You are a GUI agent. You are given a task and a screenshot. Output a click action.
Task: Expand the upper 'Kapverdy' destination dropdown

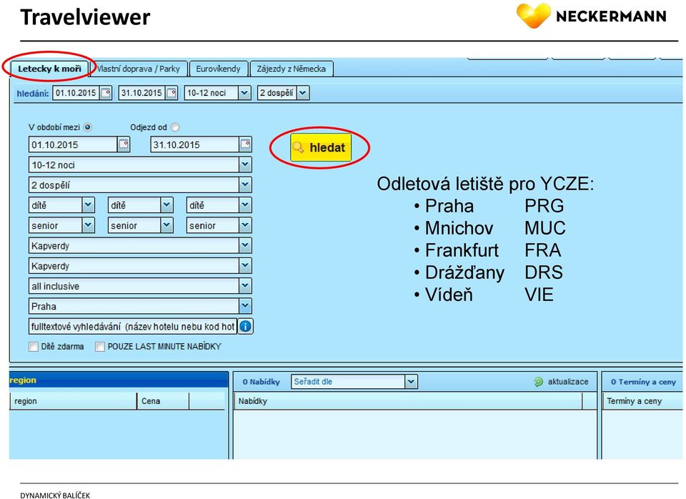pos(245,245)
